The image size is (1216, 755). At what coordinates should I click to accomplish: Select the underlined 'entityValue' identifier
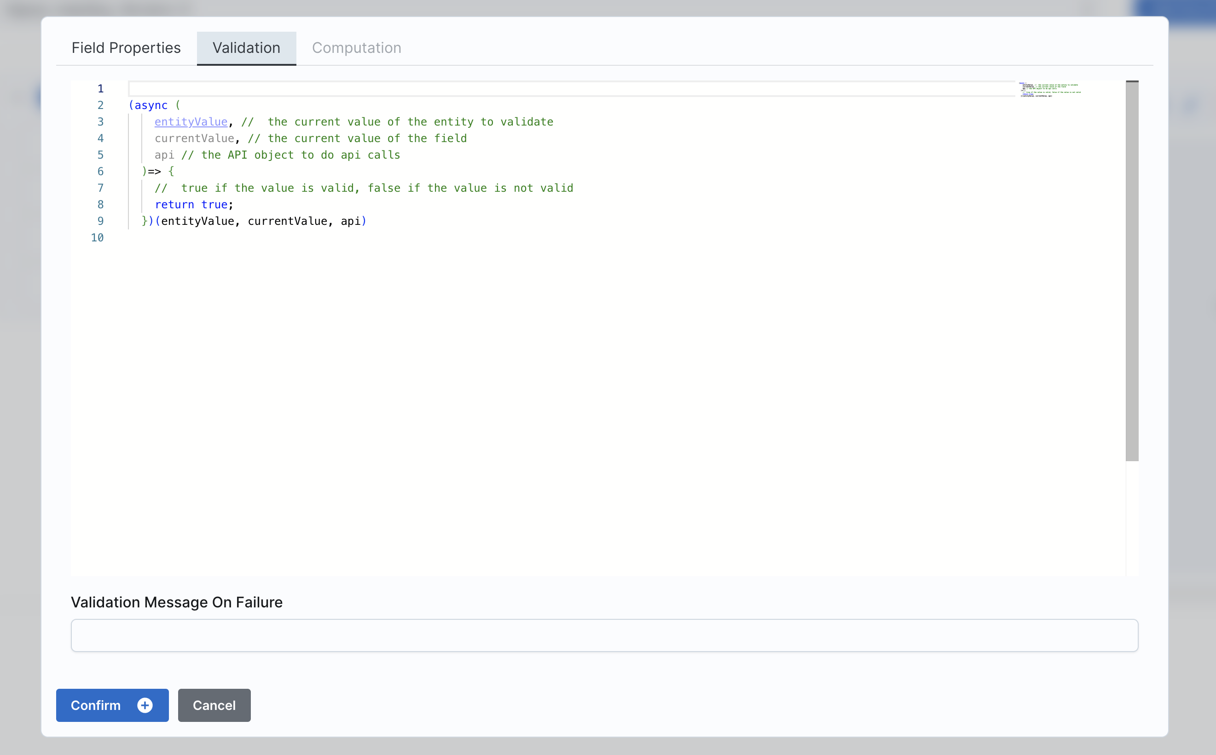[x=191, y=121]
